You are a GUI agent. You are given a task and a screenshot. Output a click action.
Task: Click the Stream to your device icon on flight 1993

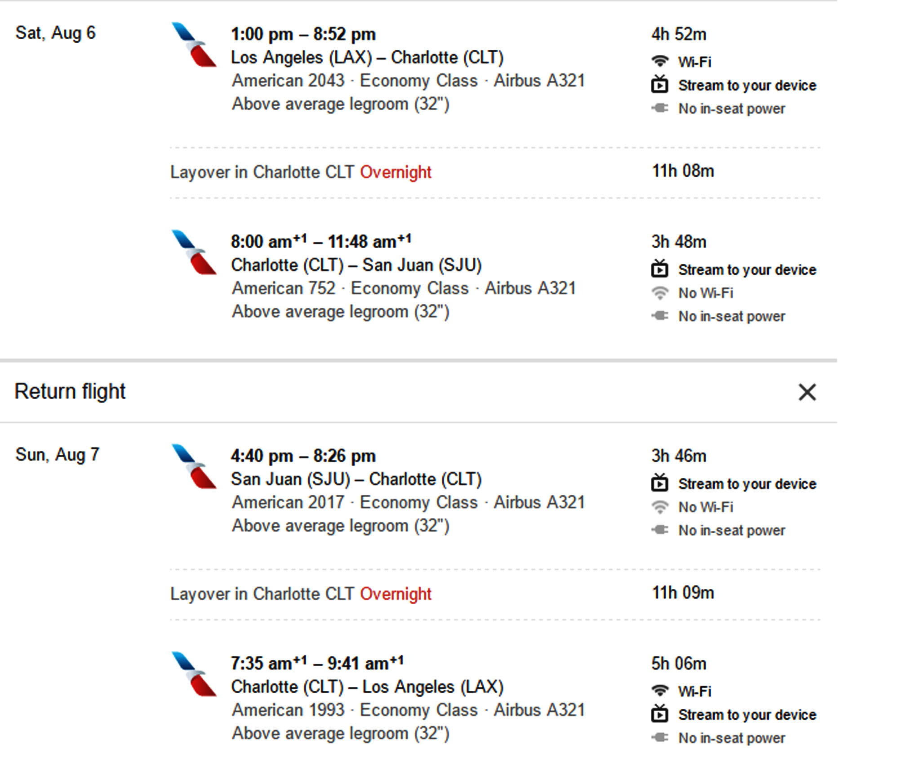click(659, 714)
